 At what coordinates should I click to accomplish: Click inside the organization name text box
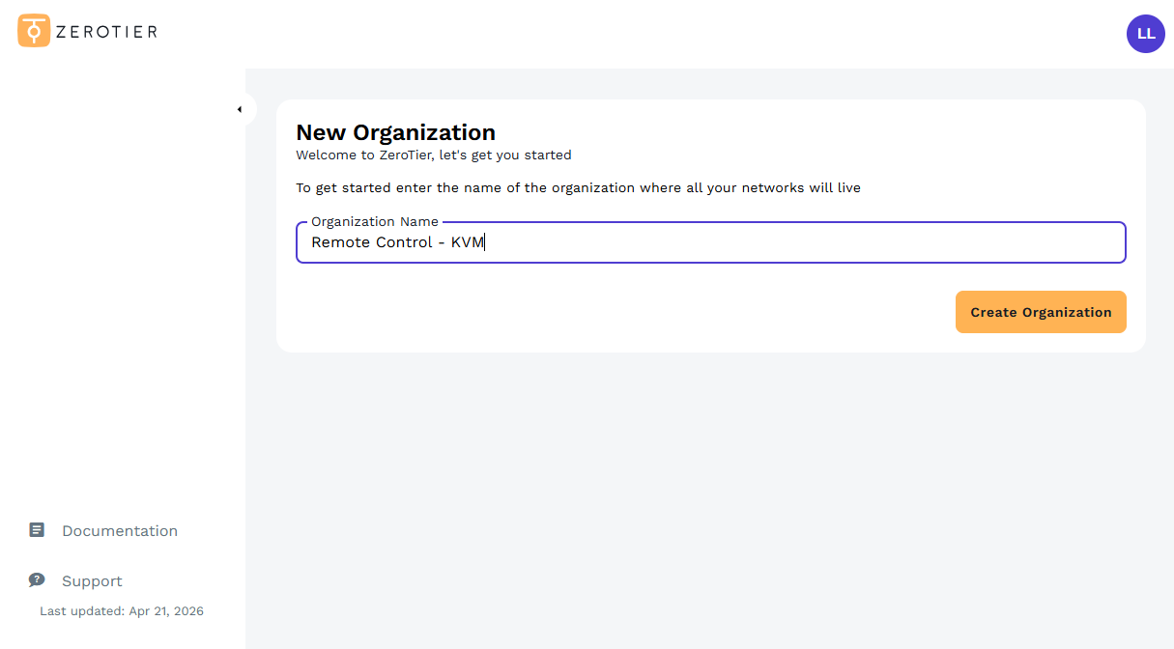point(710,242)
